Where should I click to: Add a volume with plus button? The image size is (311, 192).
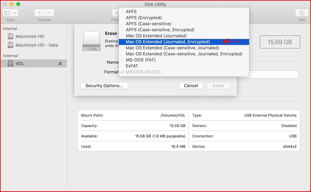[39, 13]
